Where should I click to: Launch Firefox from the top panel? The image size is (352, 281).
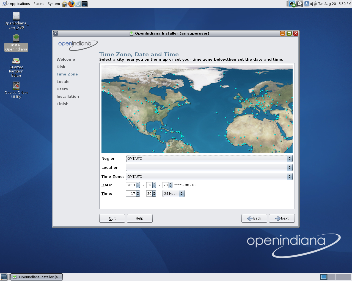71,4
